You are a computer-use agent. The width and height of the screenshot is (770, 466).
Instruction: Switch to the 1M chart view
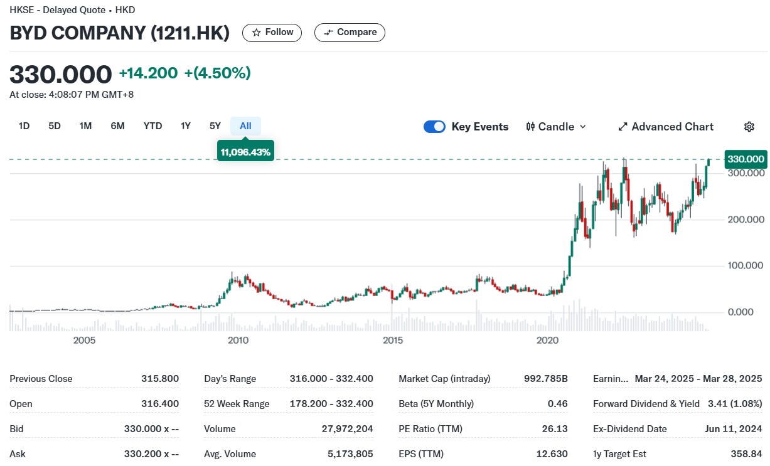tap(85, 125)
